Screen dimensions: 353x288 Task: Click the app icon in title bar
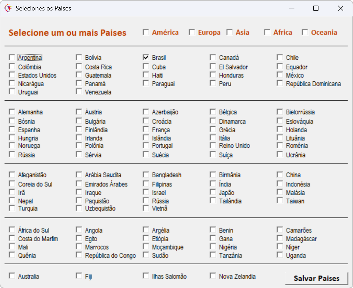pos(8,8)
